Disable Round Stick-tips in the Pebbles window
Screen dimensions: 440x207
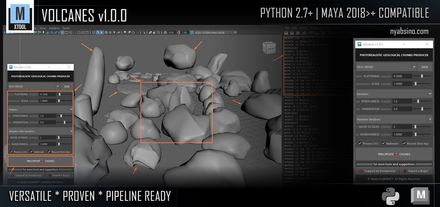click(x=49, y=152)
